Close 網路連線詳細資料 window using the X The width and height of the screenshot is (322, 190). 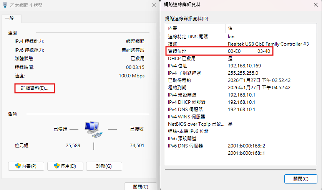point(314,5)
